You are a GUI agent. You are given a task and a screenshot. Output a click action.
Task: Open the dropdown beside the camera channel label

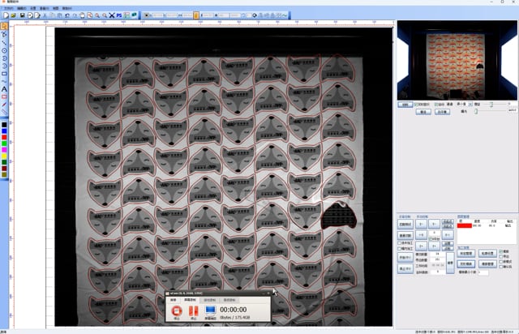(x=470, y=105)
